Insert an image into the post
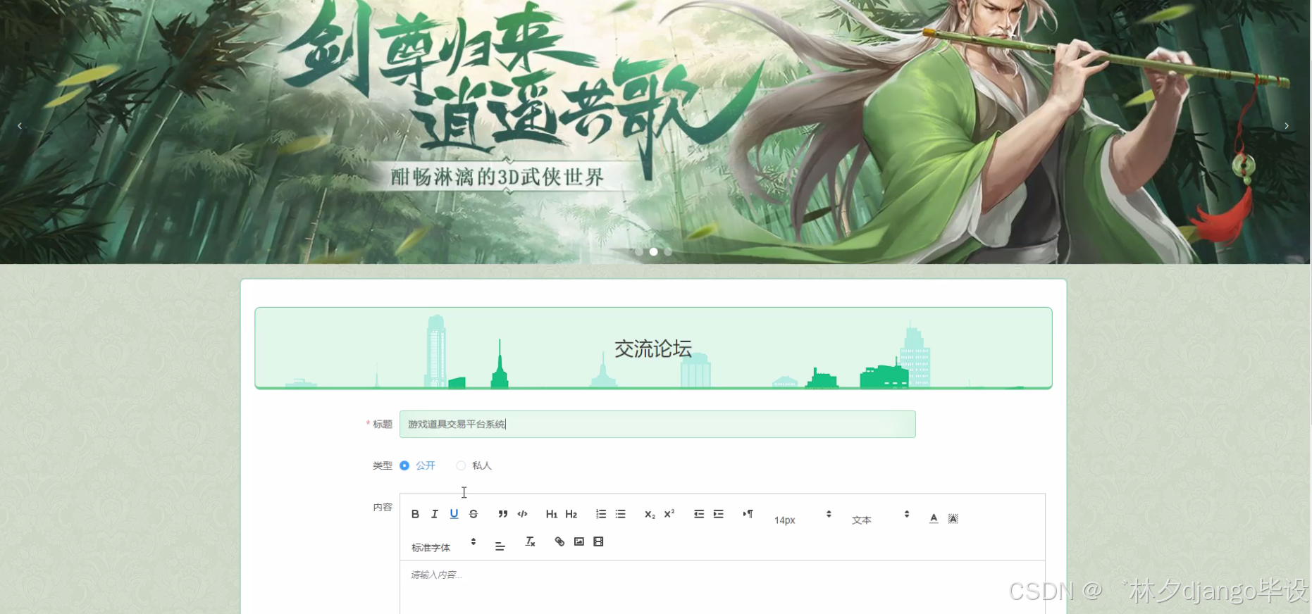The image size is (1312, 614). (579, 541)
